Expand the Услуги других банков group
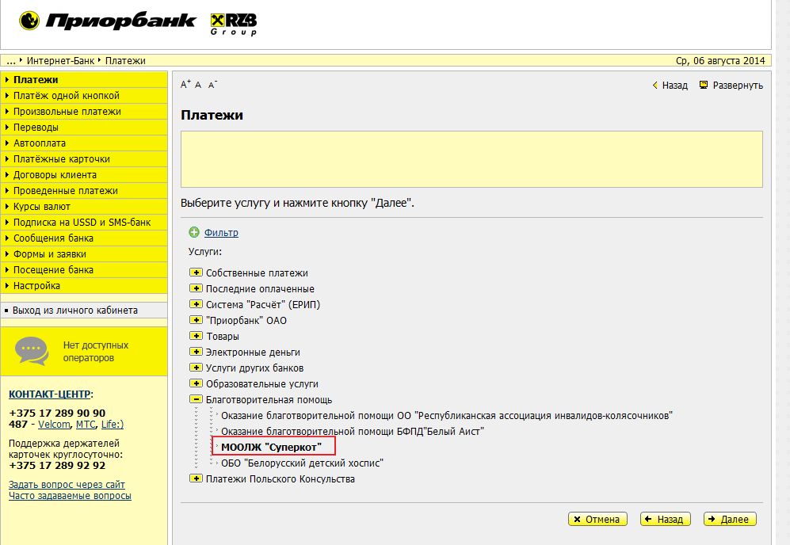Image resolution: width=790 pixels, height=545 pixels. click(x=196, y=368)
